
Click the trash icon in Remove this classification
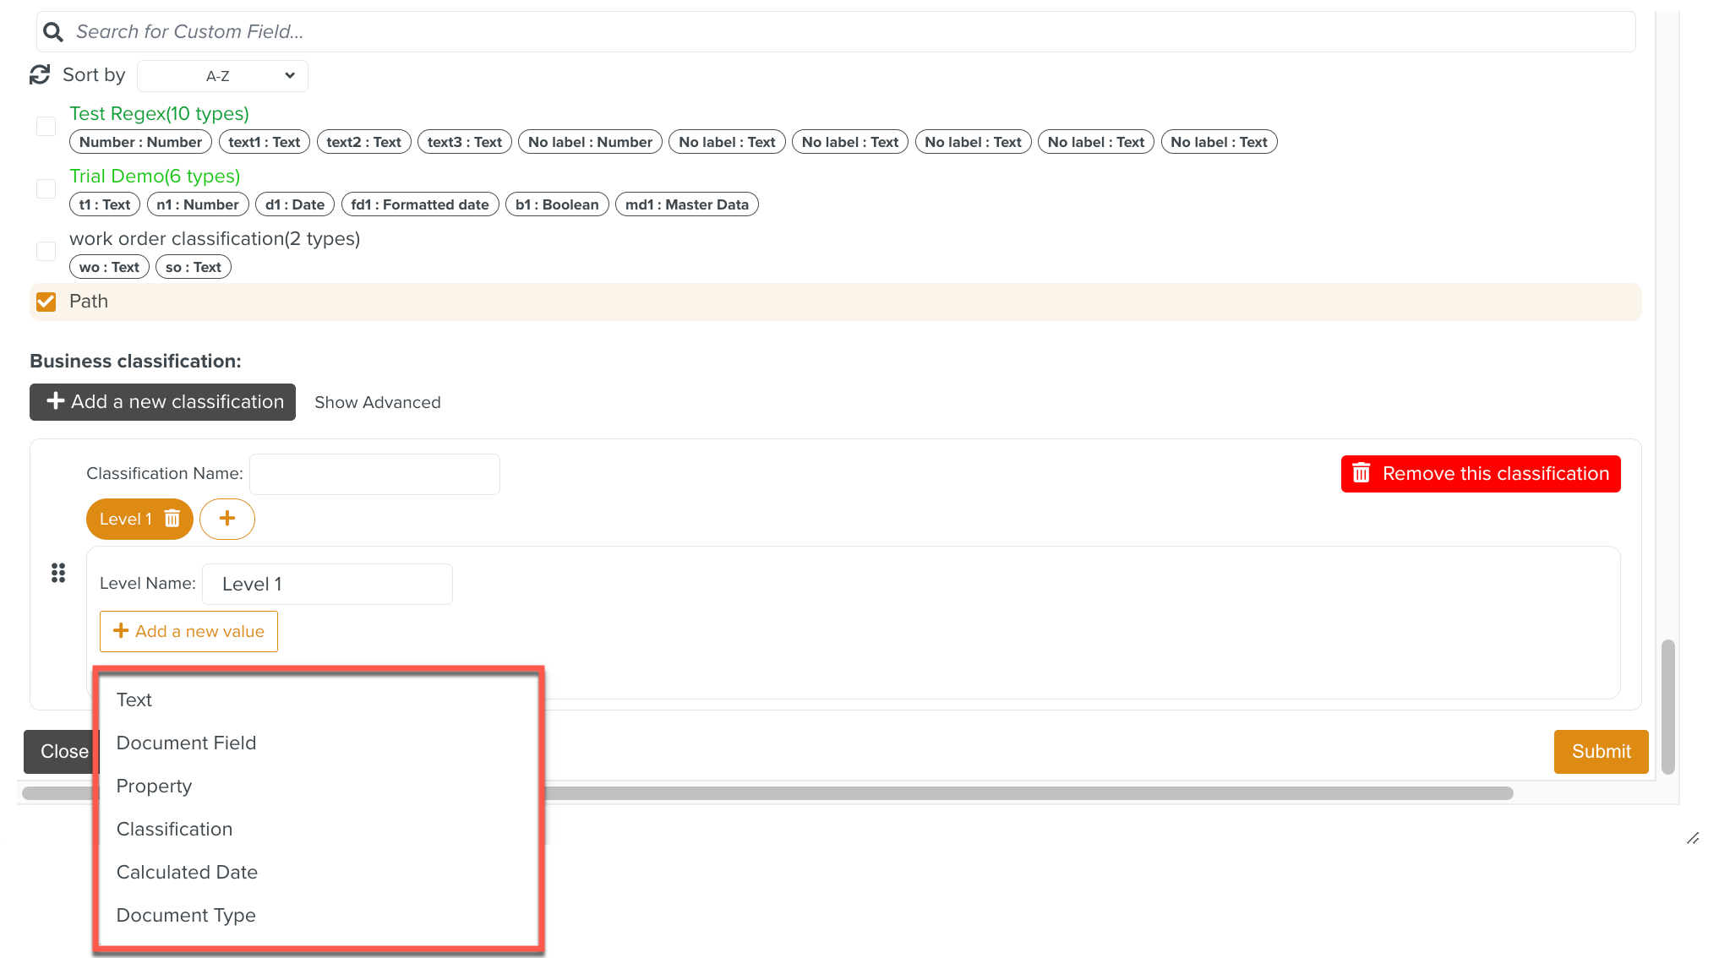coord(1362,473)
